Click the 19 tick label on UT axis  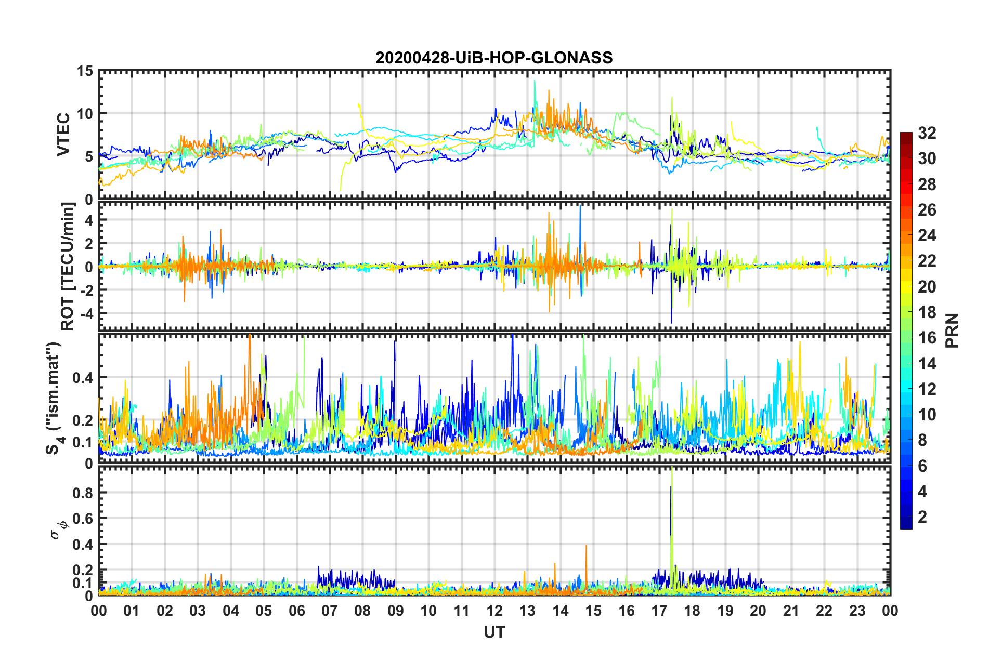click(x=725, y=611)
